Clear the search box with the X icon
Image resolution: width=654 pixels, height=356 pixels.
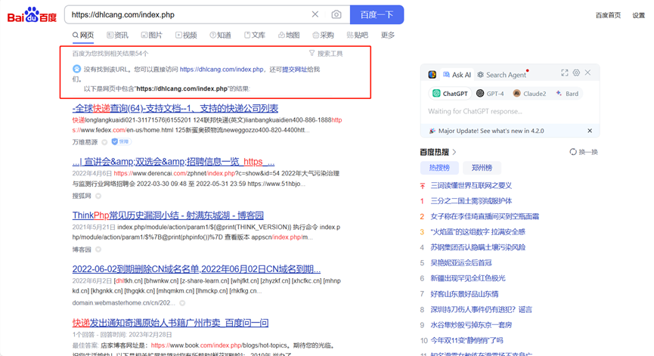click(315, 14)
